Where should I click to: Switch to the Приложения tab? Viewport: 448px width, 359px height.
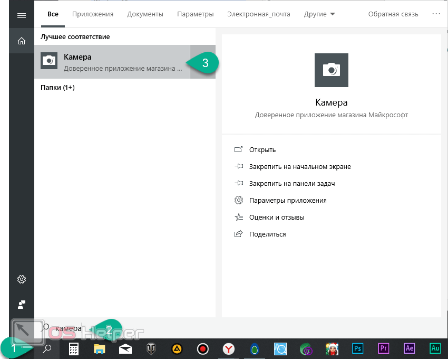(93, 14)
